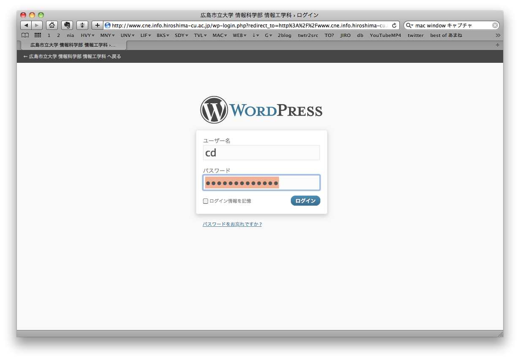The width and height of the screenshot is (520, 360).
Task: Focus the ユーザー名 field
Action: coord(261,153)
